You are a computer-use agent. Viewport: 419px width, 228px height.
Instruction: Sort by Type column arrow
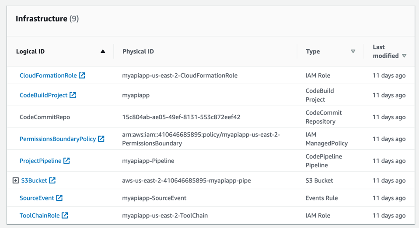353,51
